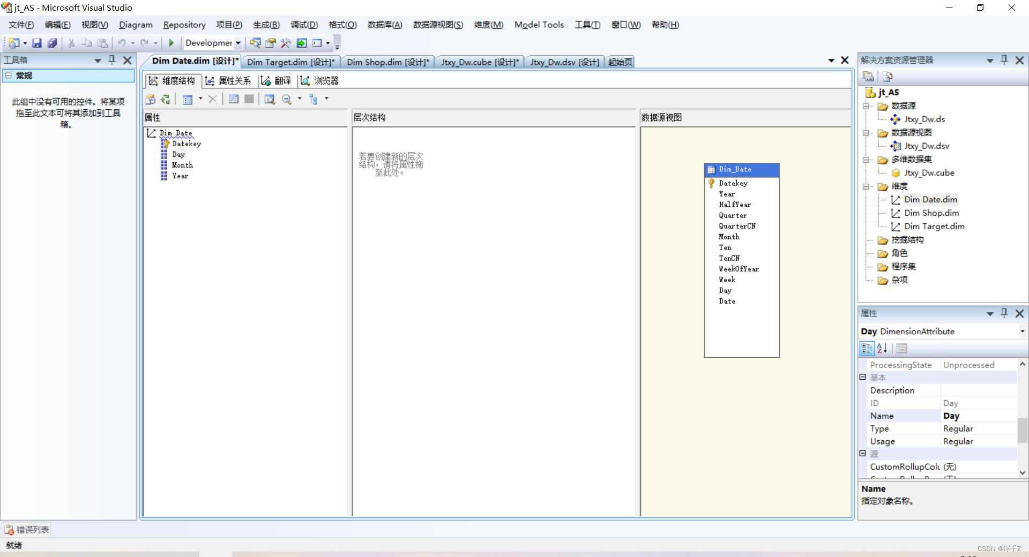Select Jtxy_Dw.cube in Solution Explorer
The height and width of the screenshot is (557, 1029).
pos(929,173)
